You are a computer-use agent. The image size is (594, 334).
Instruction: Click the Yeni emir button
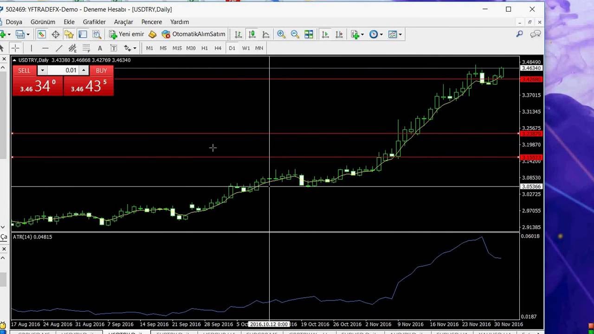pyautogui.click(x=127, y=34)
